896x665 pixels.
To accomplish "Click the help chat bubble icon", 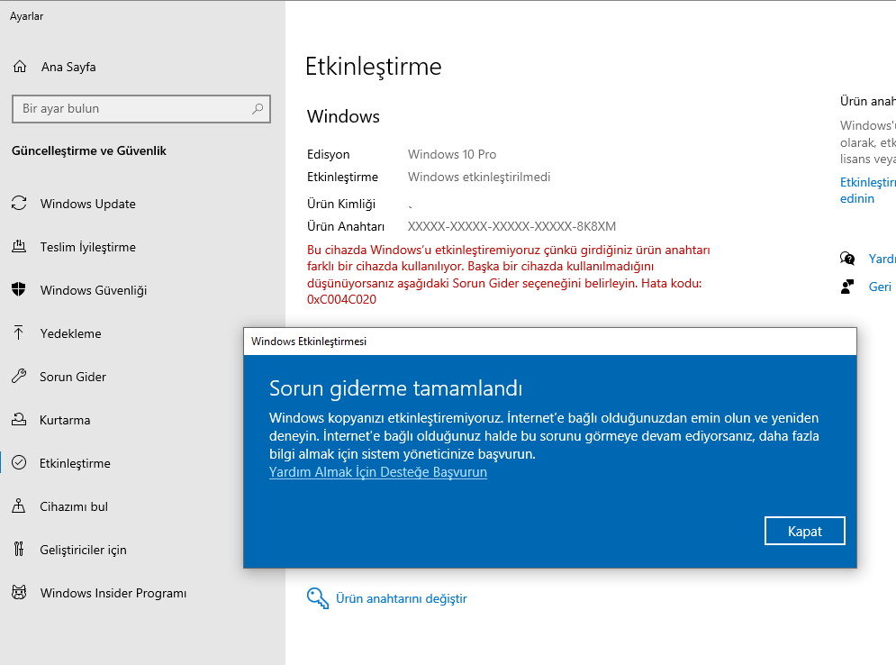I will click(847, 259).
